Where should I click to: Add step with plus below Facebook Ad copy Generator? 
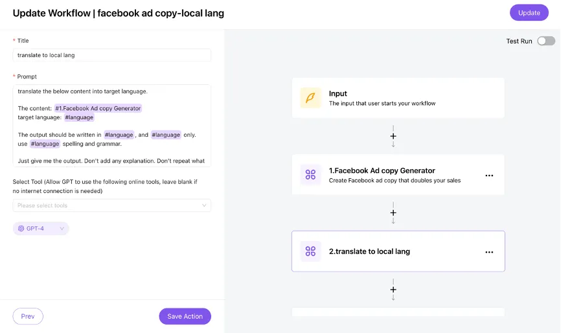click(393, 213)
